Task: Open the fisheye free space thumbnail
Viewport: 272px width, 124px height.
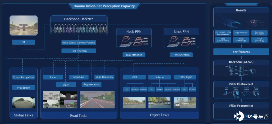Action: (23, 102)
